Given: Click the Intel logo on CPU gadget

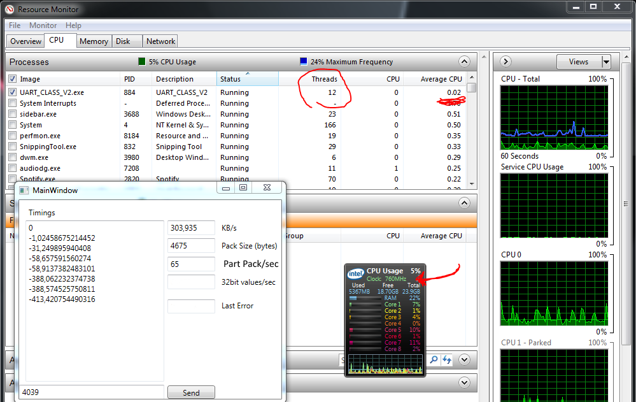Looking at the screenshot, I should (x=356, y=274).
